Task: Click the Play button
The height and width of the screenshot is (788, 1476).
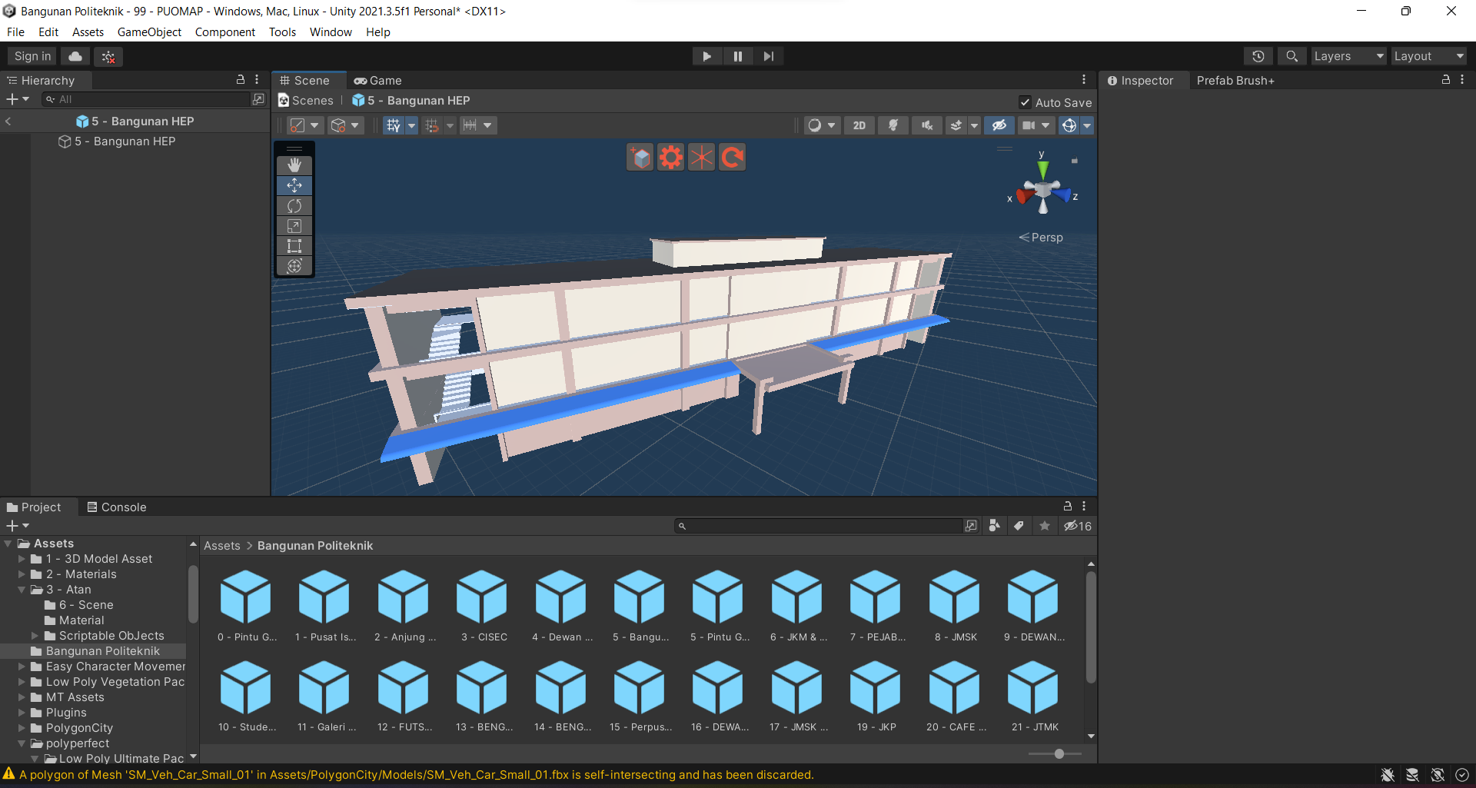Action: [x=706, y=56]
